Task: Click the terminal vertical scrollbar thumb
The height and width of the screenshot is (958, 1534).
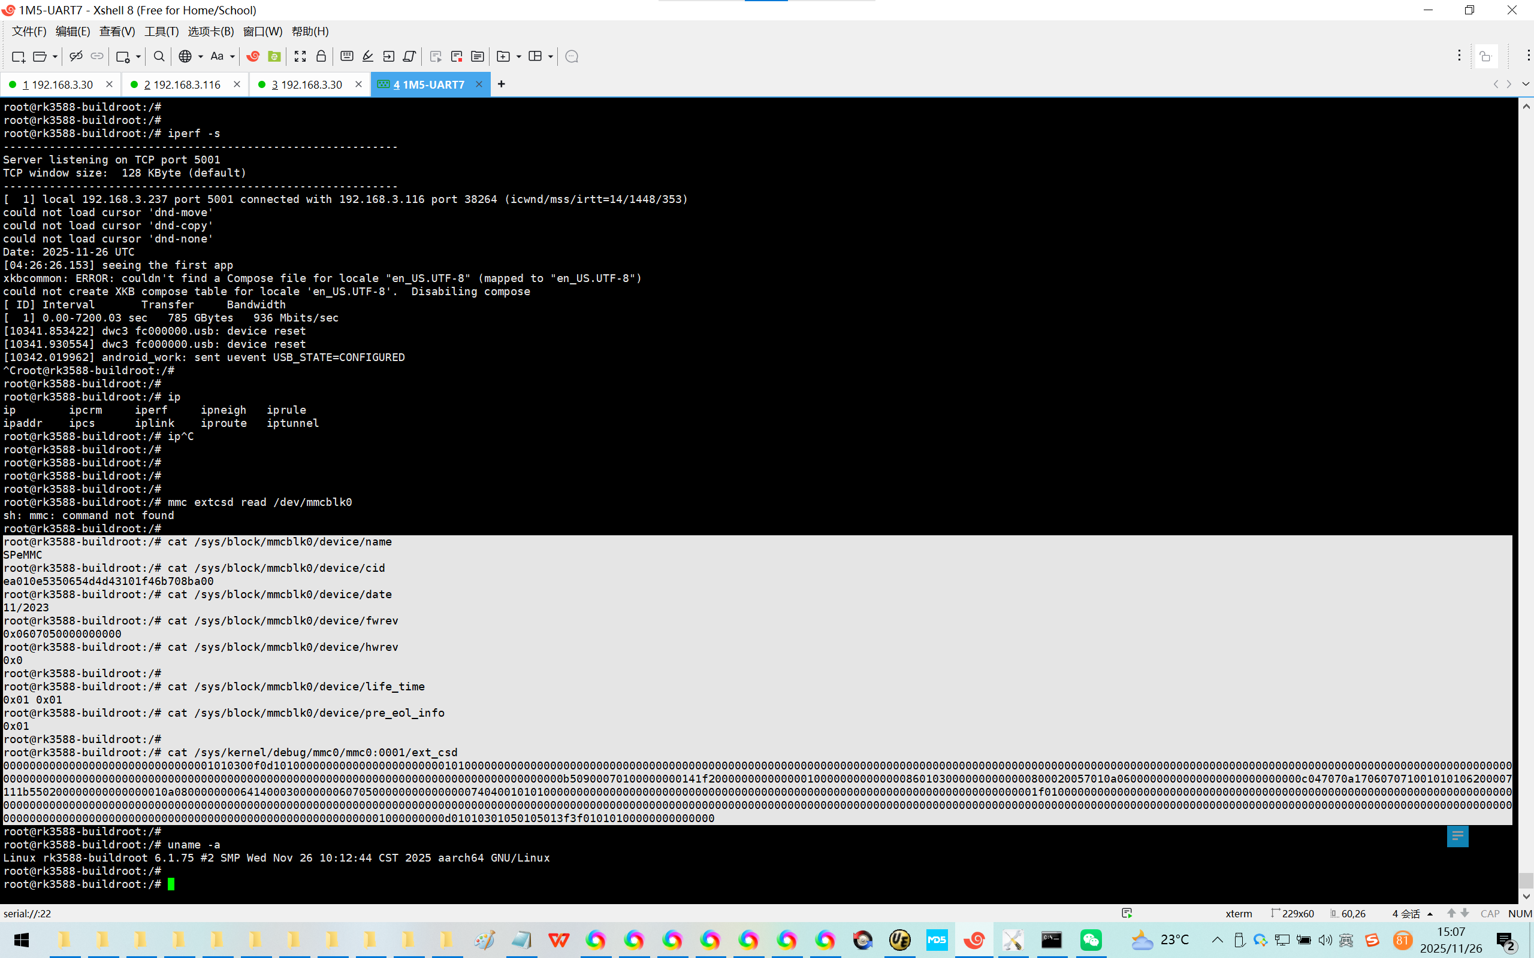Action: coord(1526,880)
